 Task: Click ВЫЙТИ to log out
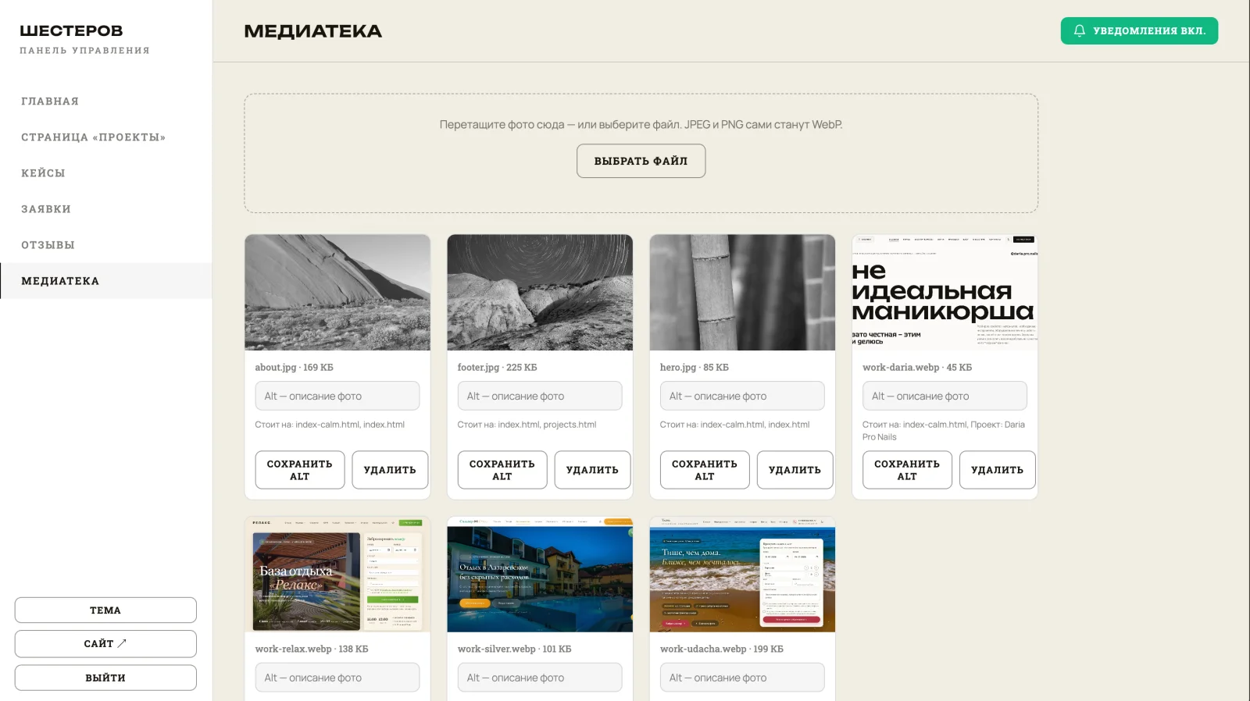105,678
